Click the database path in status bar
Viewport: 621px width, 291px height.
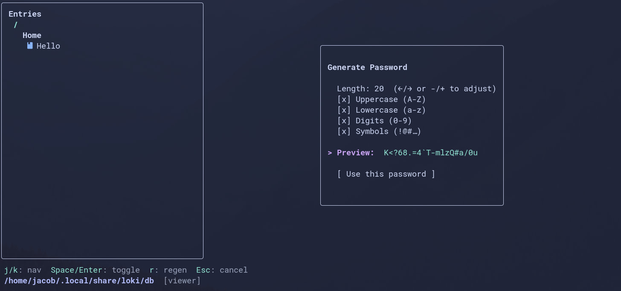pyautogui.click(x=79, y=281)
